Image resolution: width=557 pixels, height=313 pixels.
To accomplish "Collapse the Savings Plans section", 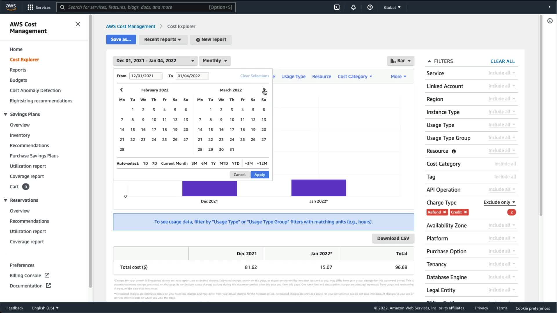I will pyautogui.click(x=6, y=114).
